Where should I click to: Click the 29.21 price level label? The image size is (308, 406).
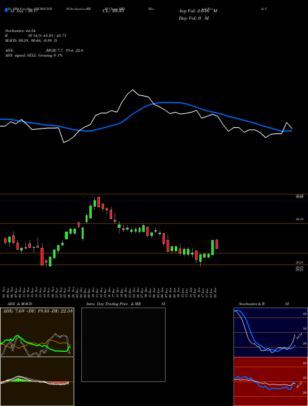pos(299,263)
